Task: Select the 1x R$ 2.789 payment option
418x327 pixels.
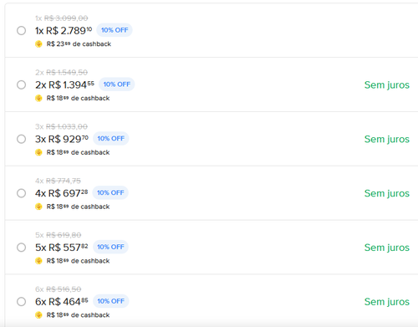Action: pos(21,30)
